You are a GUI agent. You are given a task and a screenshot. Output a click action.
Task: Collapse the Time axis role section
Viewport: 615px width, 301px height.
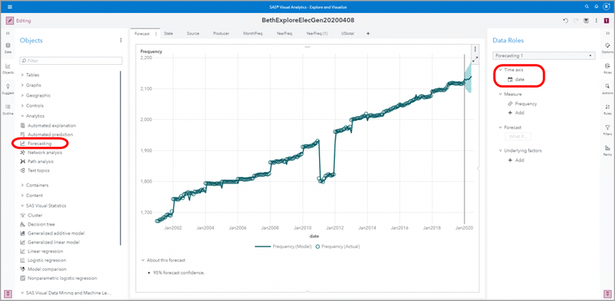click(x=501, y=70)
